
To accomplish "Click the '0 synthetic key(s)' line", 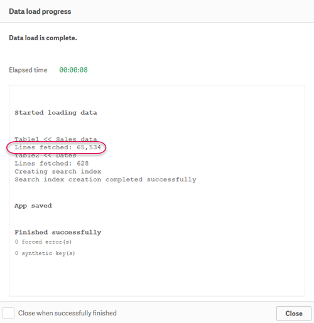I will click(45, 253).
